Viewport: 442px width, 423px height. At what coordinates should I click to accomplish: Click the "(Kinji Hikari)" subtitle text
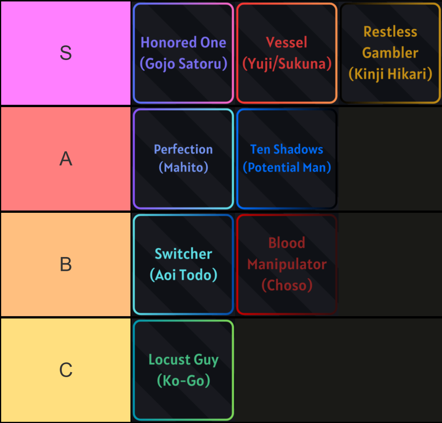tap(390, 74)
